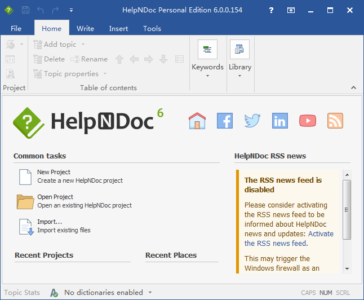Click the move topic up arrow

click(119, 59)
